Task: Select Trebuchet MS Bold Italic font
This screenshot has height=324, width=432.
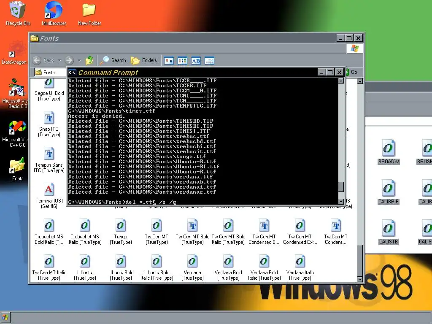Action: pyautogui.click(x=49, y=232)
